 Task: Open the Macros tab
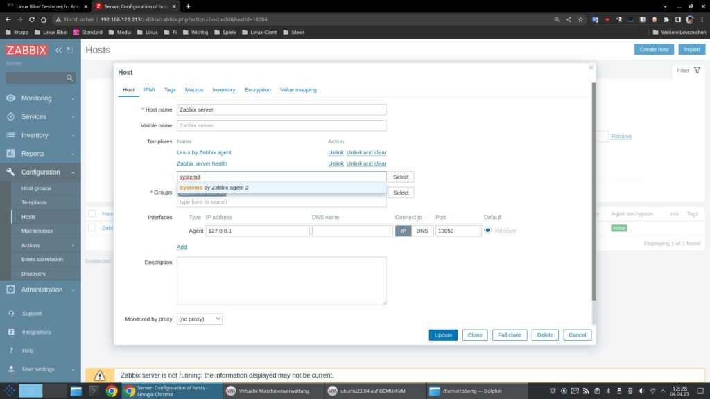coord(194,89)
